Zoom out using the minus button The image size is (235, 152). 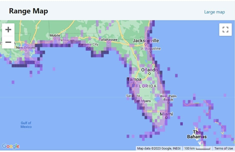pyautogui.click(x=8, y=42)
